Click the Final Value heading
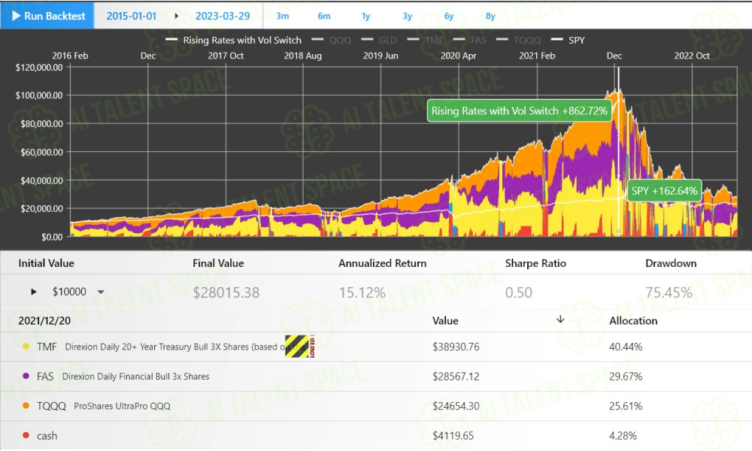 [218, 263]
